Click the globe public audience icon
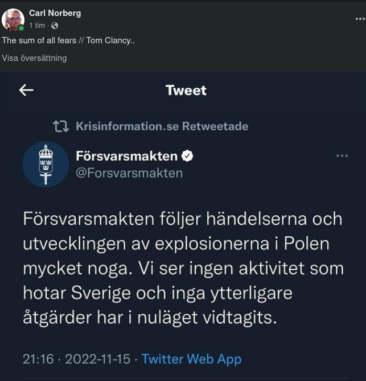 pyautogui.click(x=54, y=26)
